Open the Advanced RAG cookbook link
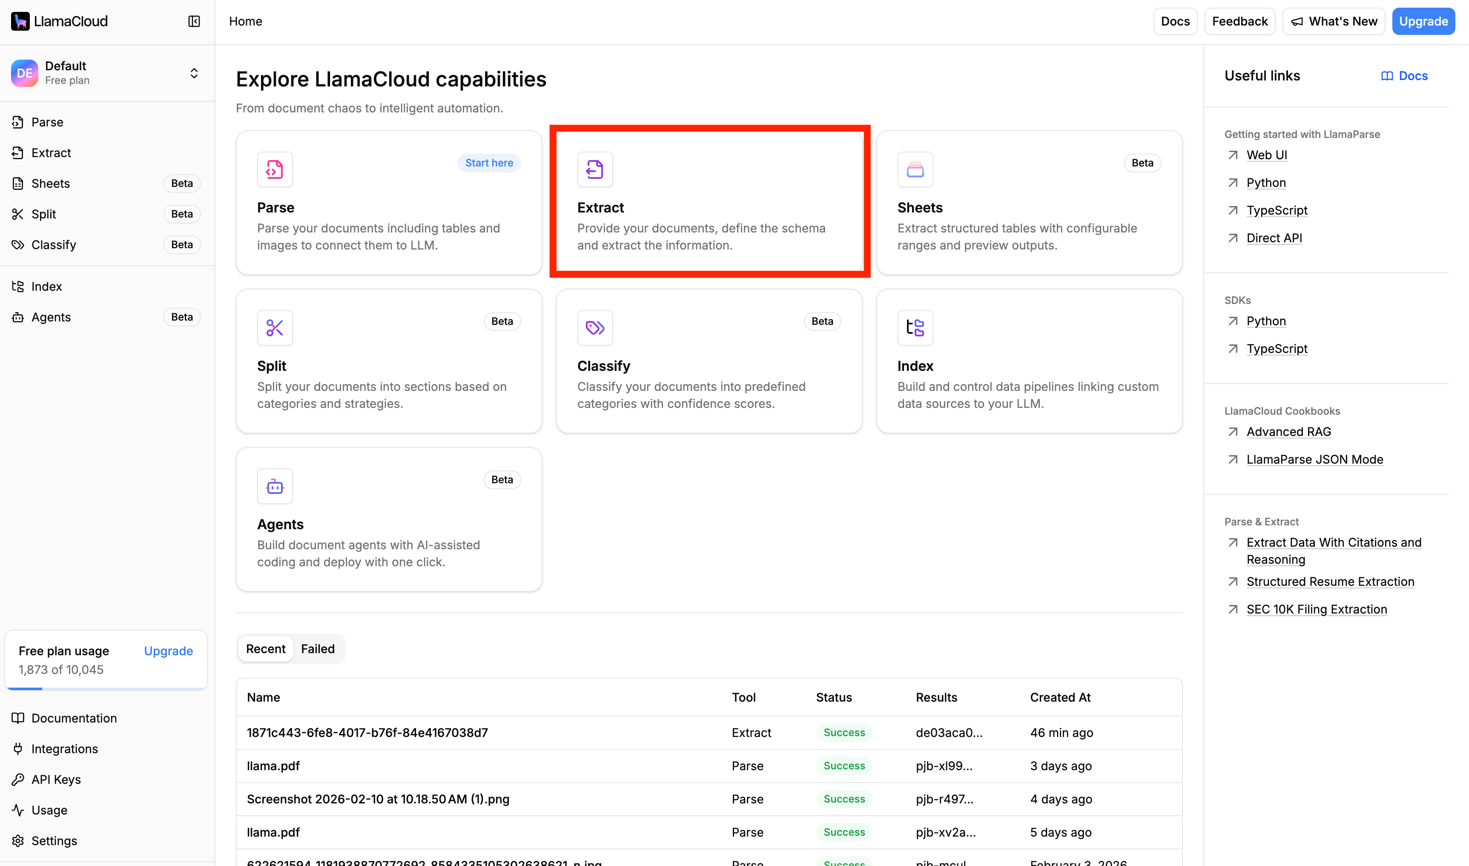This screenshot has width=1469, height=866. [1288, 432]
